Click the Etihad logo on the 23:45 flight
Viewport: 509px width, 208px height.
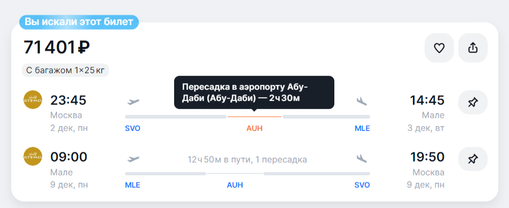(33, 100)
